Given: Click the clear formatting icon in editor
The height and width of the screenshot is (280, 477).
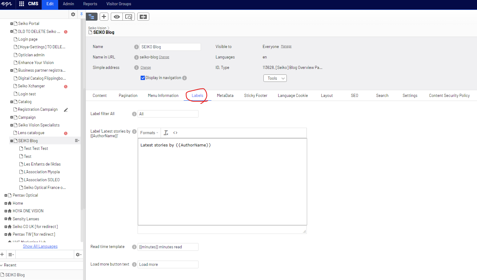Looking at the screenshot, I should (166, 133).
